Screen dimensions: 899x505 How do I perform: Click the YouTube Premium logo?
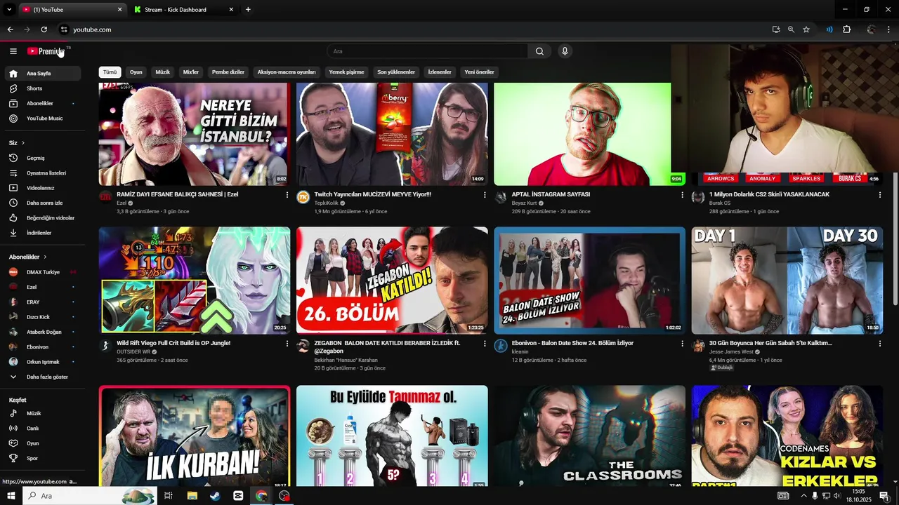pyautogui.click(x=46, y=51)
